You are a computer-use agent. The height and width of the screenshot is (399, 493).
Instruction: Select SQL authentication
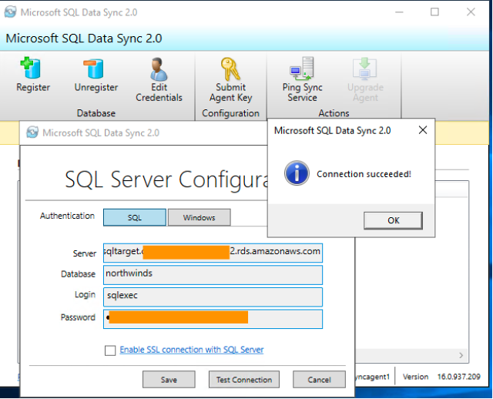tap(135, 217)
